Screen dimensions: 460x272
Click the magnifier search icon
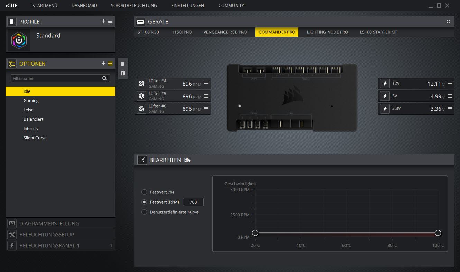click(x=104, y=78)
